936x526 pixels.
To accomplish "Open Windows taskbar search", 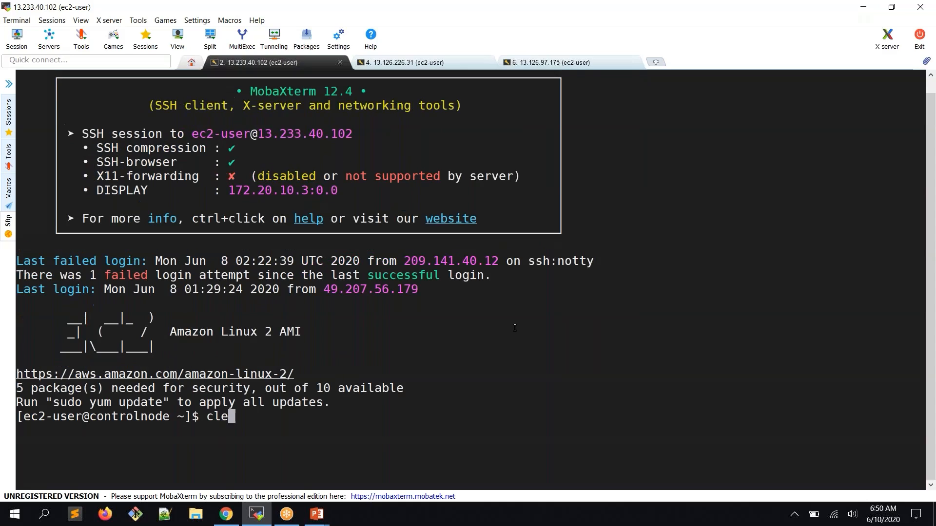I will 44,514.
